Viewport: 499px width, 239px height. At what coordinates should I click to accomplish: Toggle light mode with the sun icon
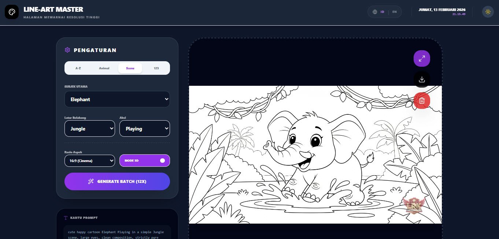tap(488, 12)
